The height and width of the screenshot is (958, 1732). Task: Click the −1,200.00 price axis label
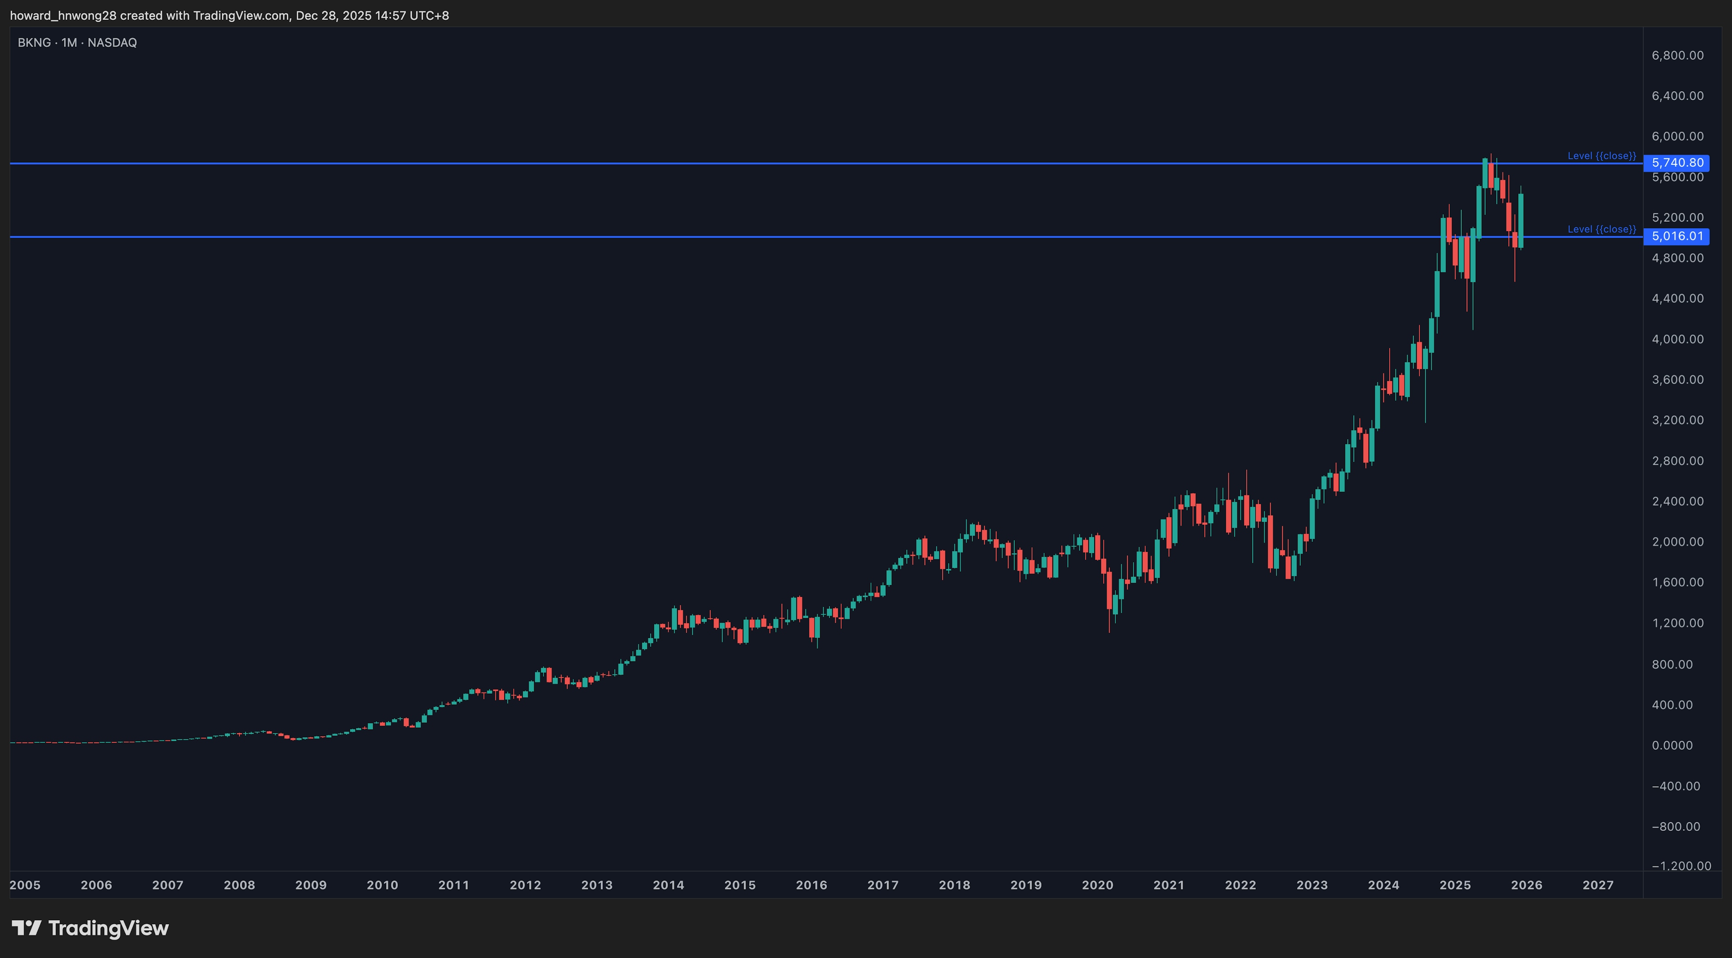coord(1681,865)
